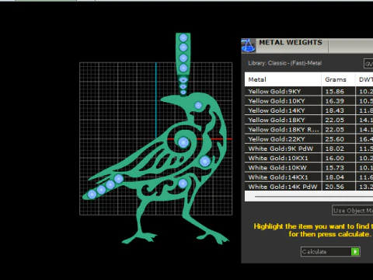Select the Yellow Gold:22KY row
Image resolution: width=373 pixels, height=280 pixels.
[309, 139]
